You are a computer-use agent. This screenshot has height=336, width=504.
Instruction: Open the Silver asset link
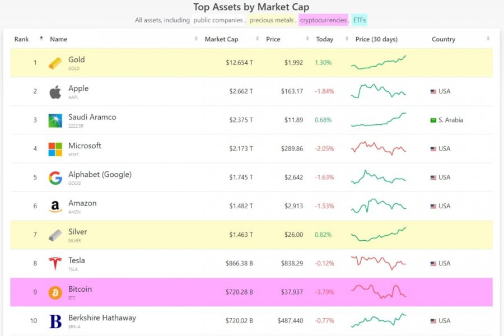pos(77,232)
